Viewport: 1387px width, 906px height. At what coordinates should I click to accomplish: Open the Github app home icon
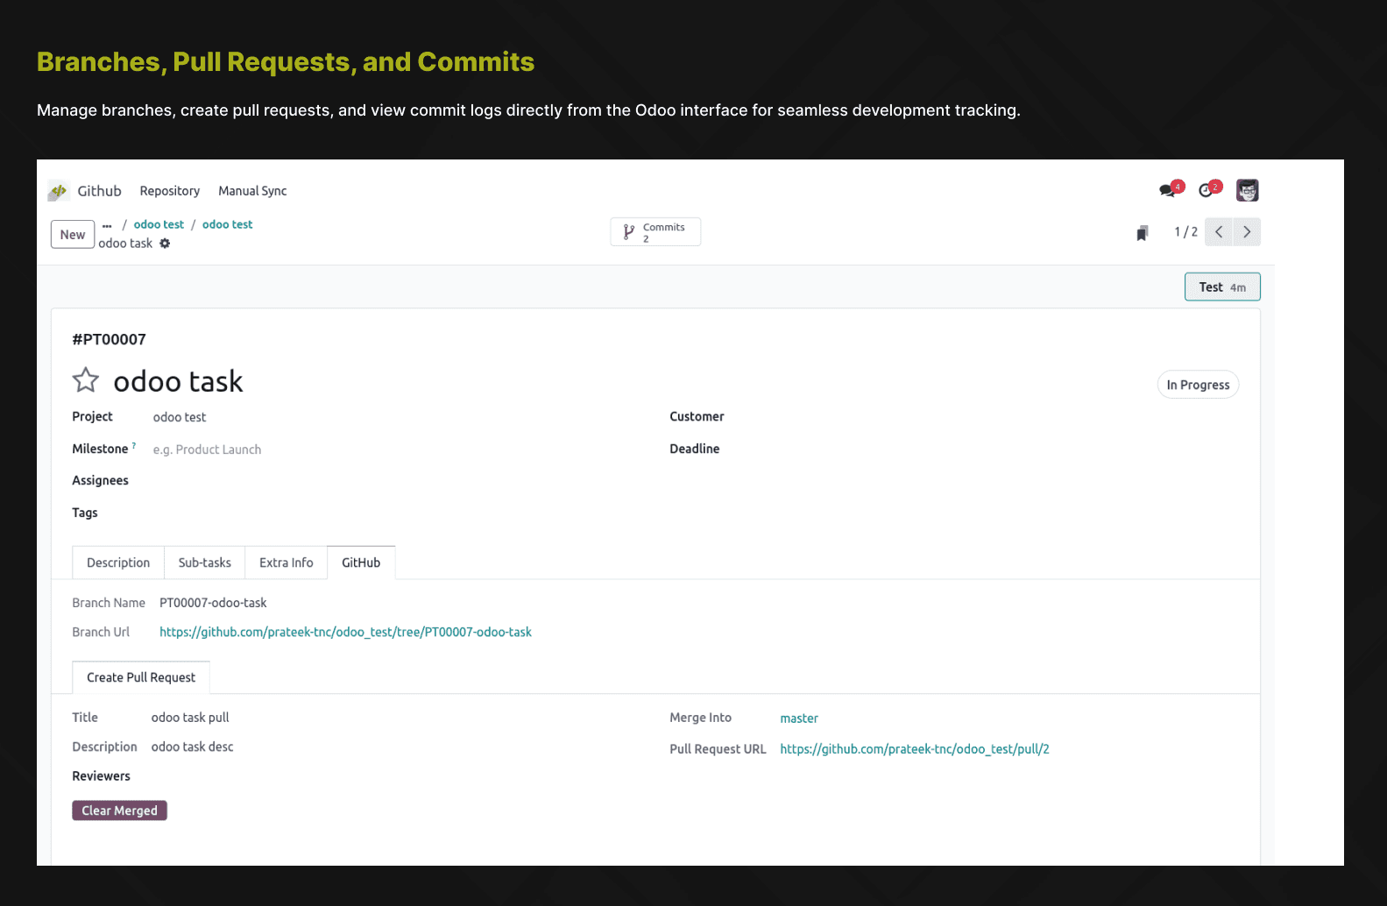coord(59,191)
